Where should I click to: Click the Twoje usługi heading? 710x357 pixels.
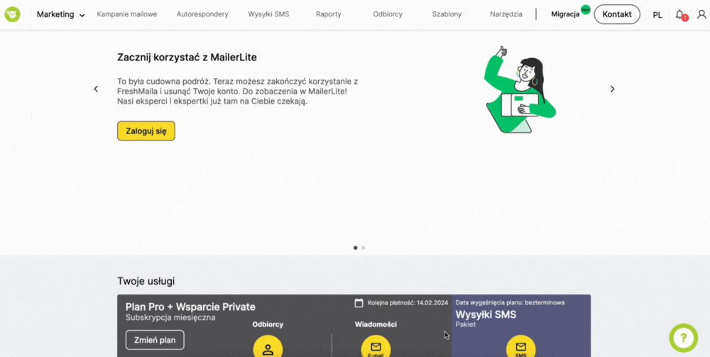146,281
